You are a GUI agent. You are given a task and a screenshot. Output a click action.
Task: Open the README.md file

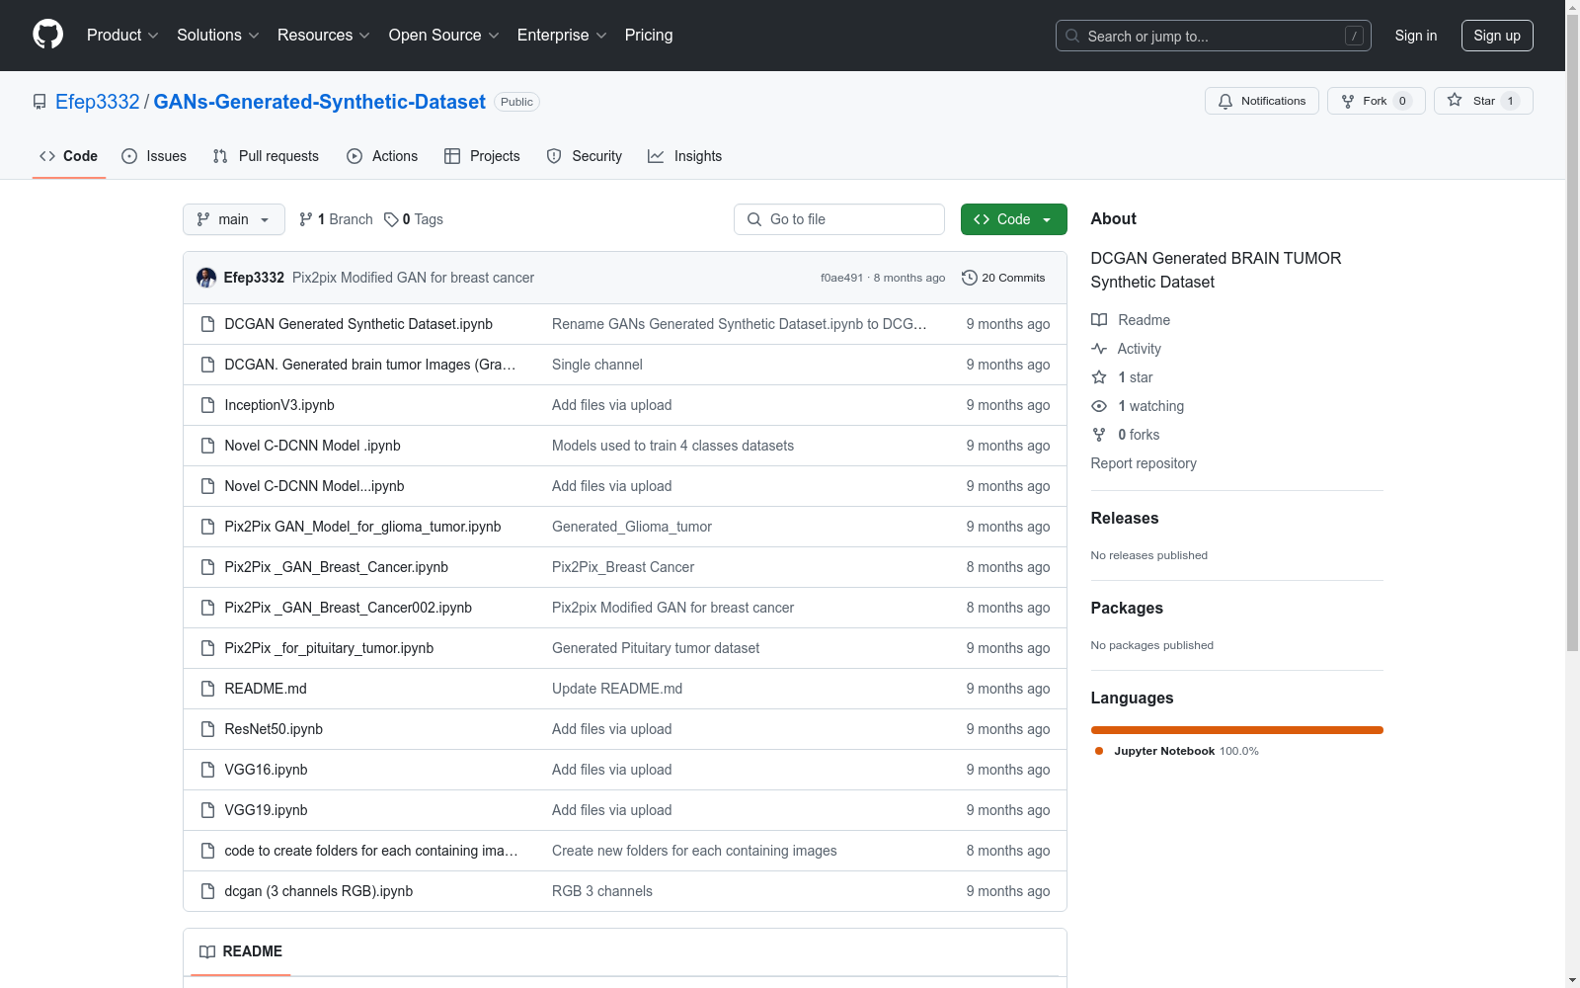pos(266,689)
